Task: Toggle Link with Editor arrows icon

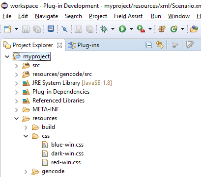Action: coord(160,45)
